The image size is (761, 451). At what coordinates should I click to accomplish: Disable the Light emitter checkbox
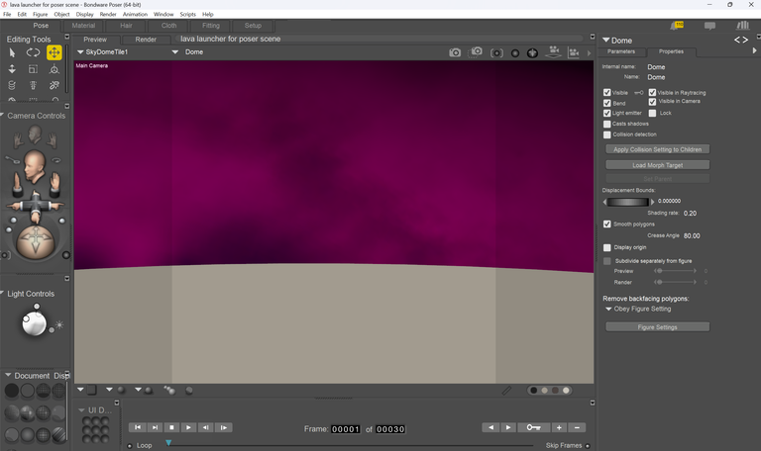606,113
